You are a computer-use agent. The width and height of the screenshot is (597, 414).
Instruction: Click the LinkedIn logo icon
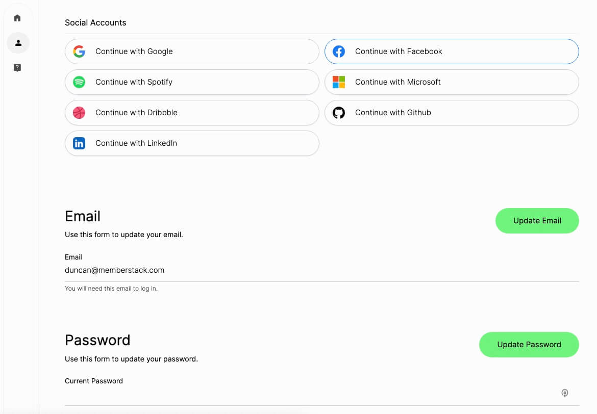79,143
